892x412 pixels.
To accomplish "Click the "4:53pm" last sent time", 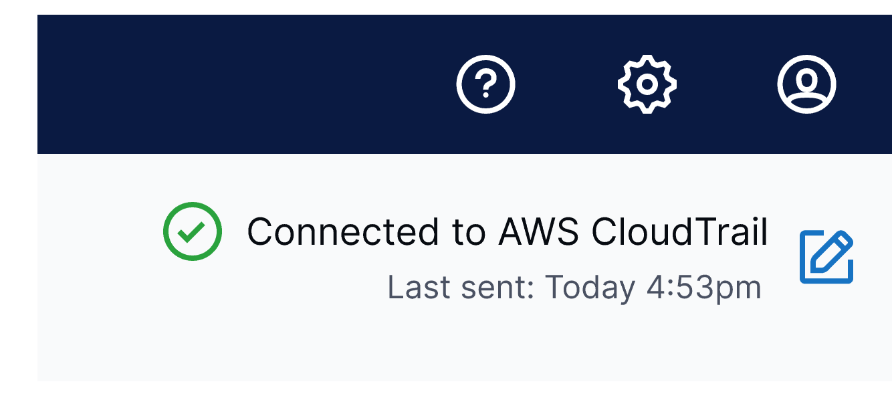I will (703, 288).
